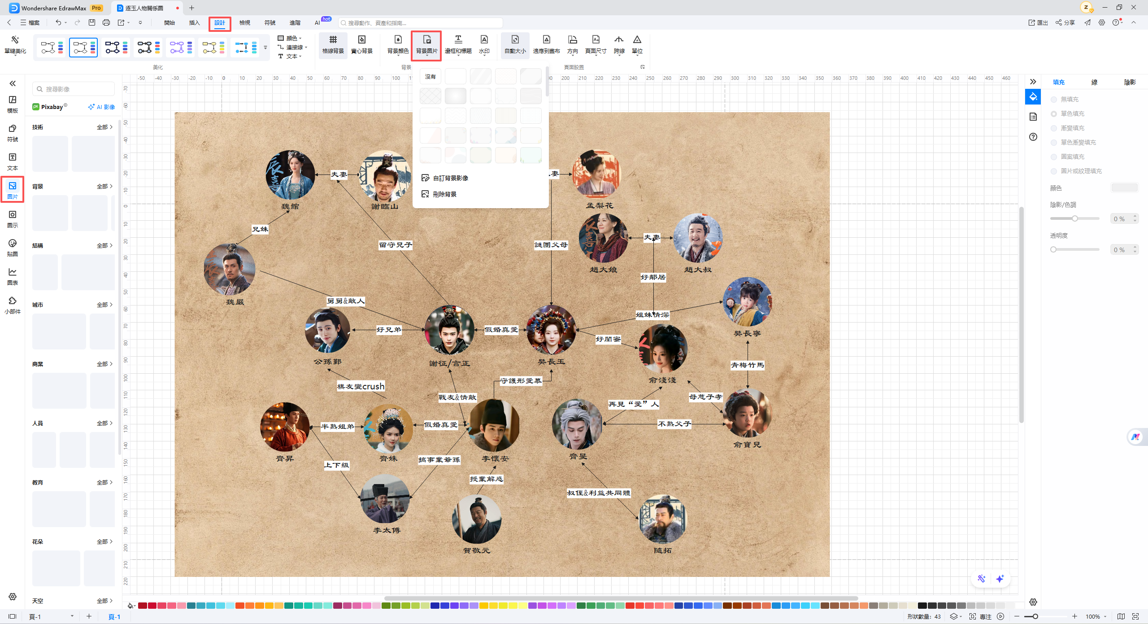
Task: Open the 貼圖 stickers sidebar panel
Action: pos(13,248)
